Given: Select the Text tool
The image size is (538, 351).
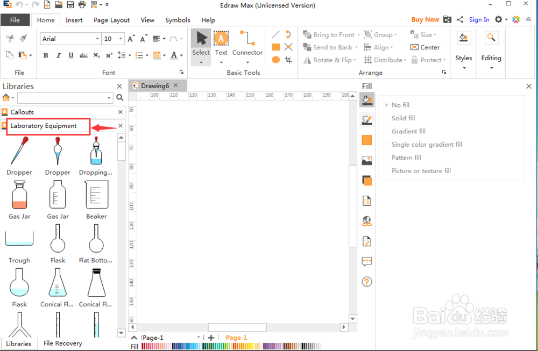Looking at the screenshot, I should [x=221, y=43].
